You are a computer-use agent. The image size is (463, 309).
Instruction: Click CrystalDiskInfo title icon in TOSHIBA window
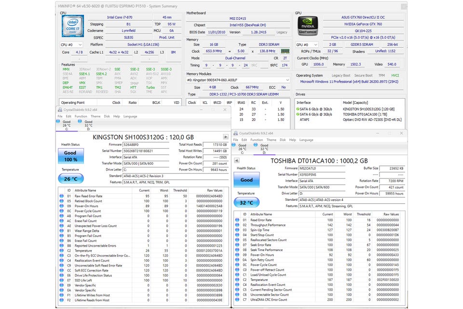[236, 133]
